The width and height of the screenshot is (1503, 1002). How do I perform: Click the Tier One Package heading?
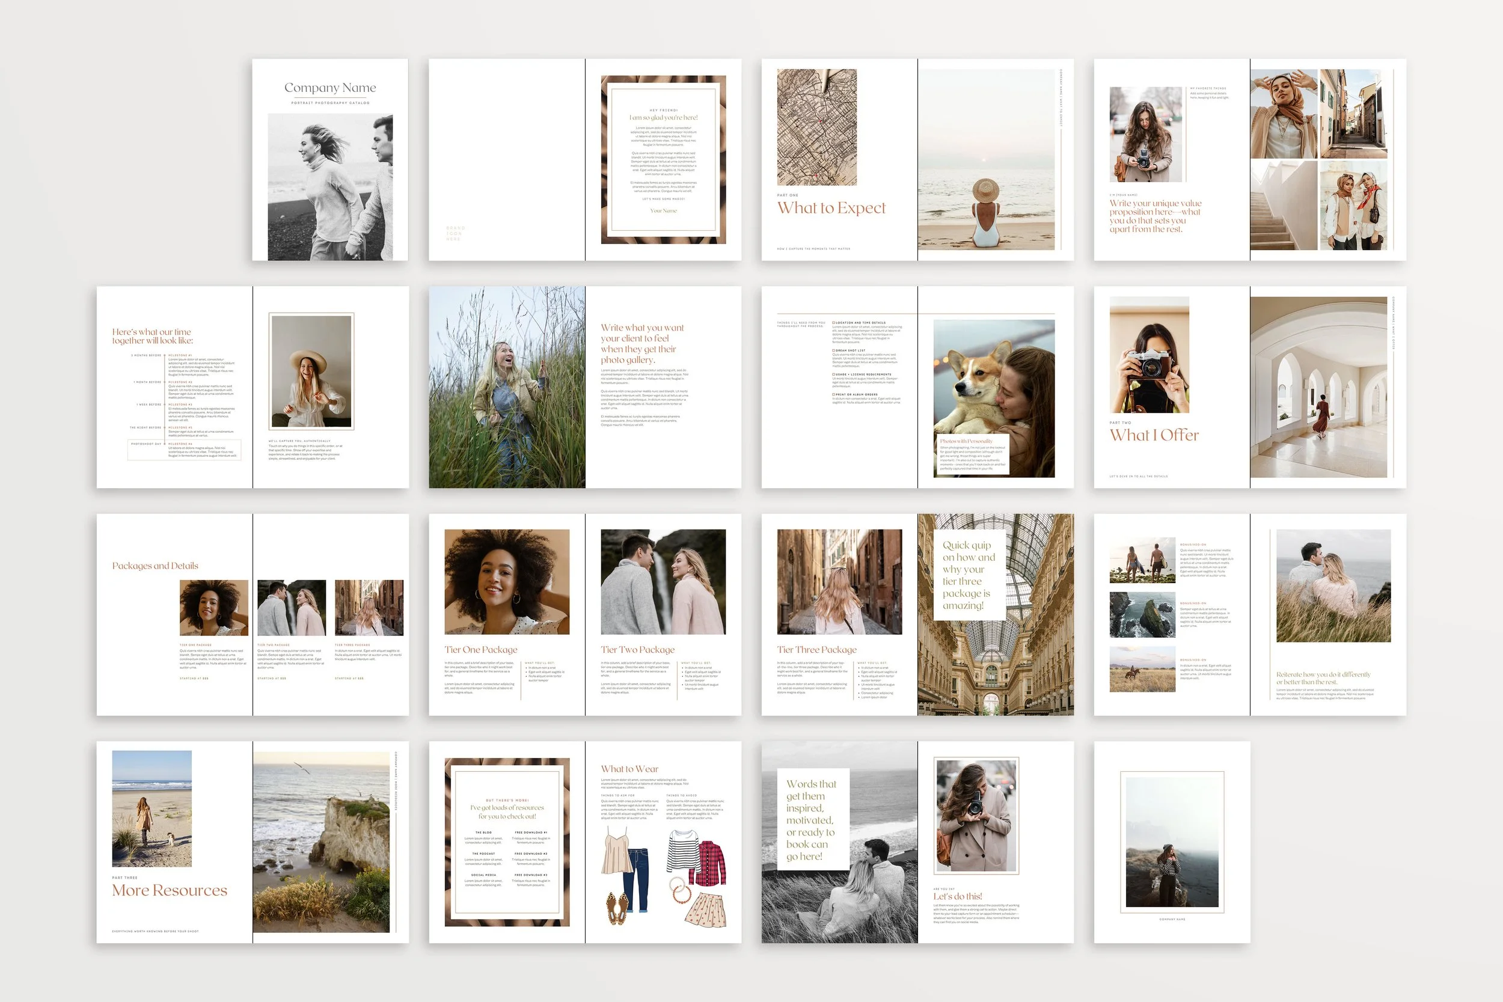[480, 649]
